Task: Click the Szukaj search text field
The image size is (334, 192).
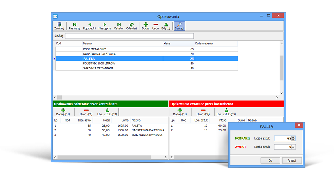Action: pyautogui.click(x=129, y=36)
